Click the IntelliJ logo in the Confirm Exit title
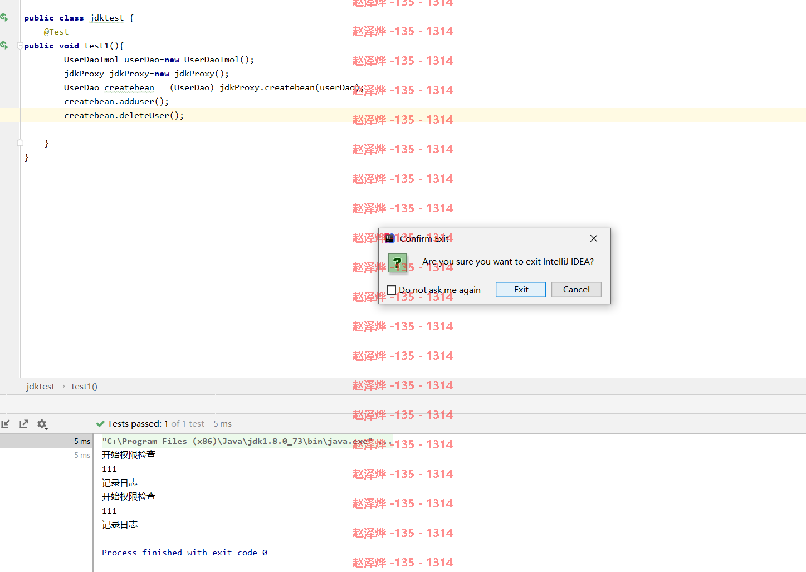 pos(389,238)
